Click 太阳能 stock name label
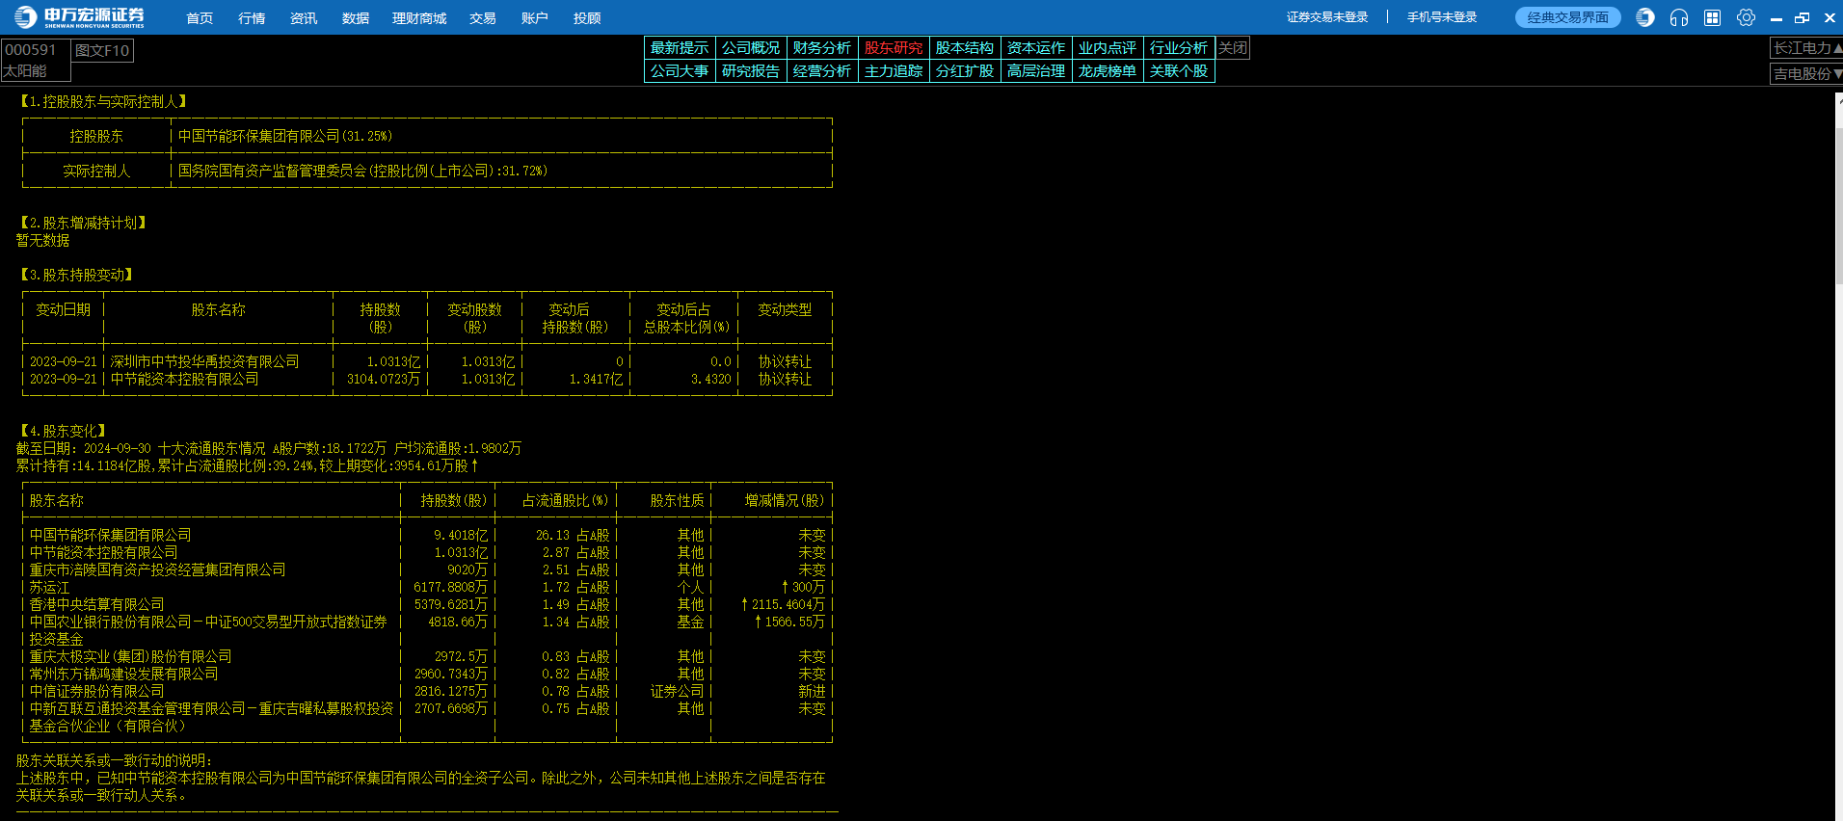Viewport: 1843px width, 821px height. 24,71
